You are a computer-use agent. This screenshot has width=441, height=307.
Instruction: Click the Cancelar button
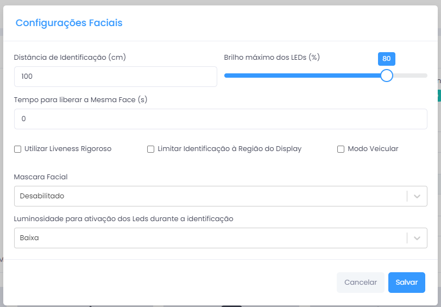tap(361, 283)
